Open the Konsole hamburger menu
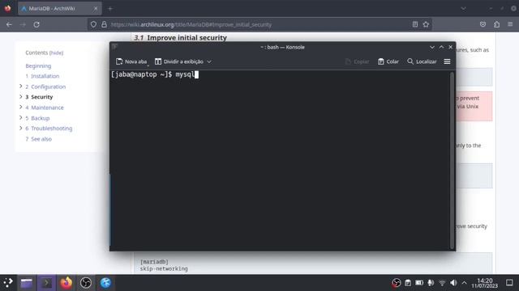 [447, 61]
